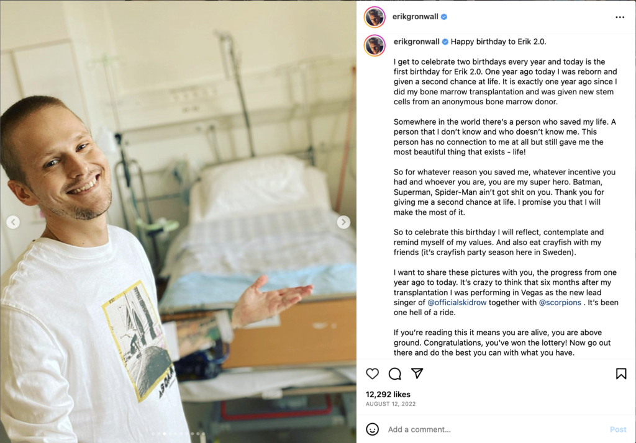Open @scorpions mention link
636x443 pixels.
click(x=560, y=302)
